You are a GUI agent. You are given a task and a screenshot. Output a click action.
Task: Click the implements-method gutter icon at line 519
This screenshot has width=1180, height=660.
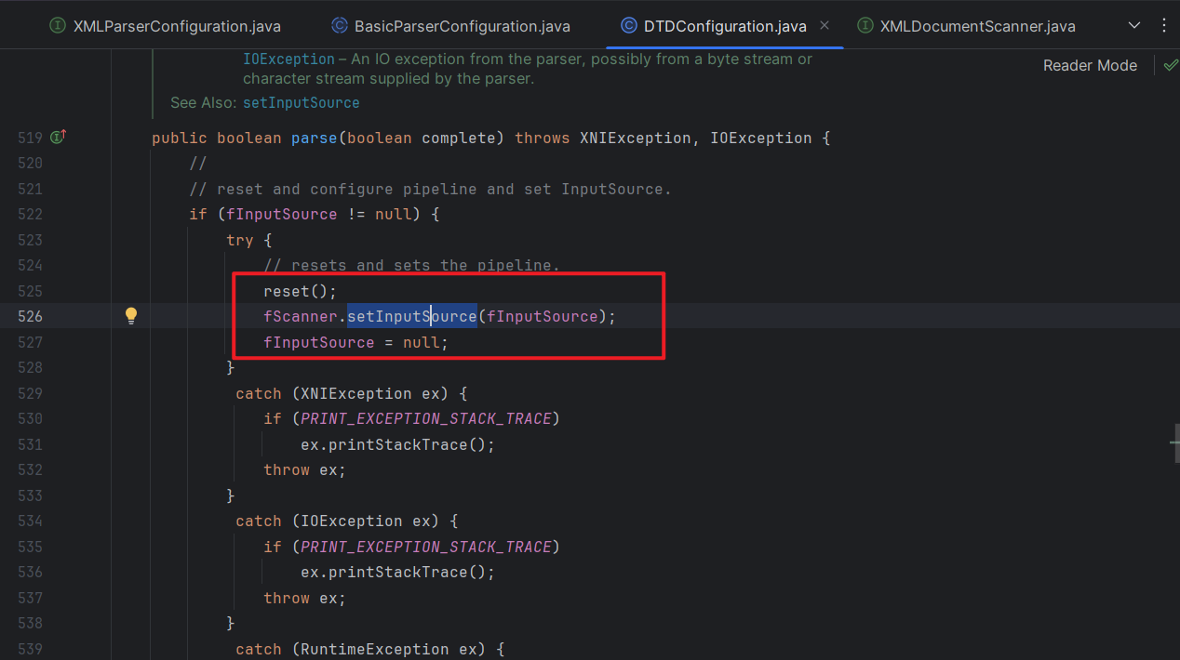[x=58, y=138]
